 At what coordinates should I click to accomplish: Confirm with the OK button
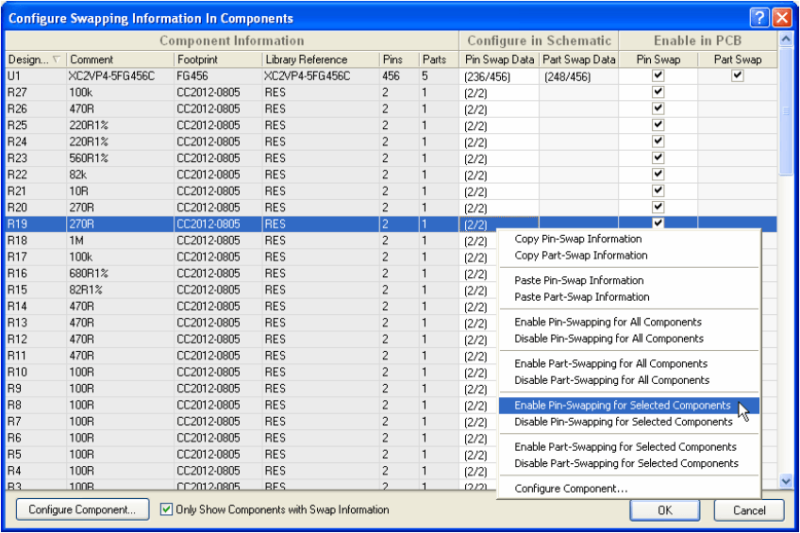[x=664, y=510]
